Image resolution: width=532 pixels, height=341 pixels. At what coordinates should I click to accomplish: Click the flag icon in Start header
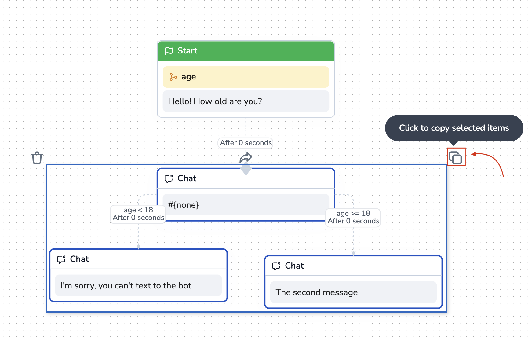click(x=169, y=51)
